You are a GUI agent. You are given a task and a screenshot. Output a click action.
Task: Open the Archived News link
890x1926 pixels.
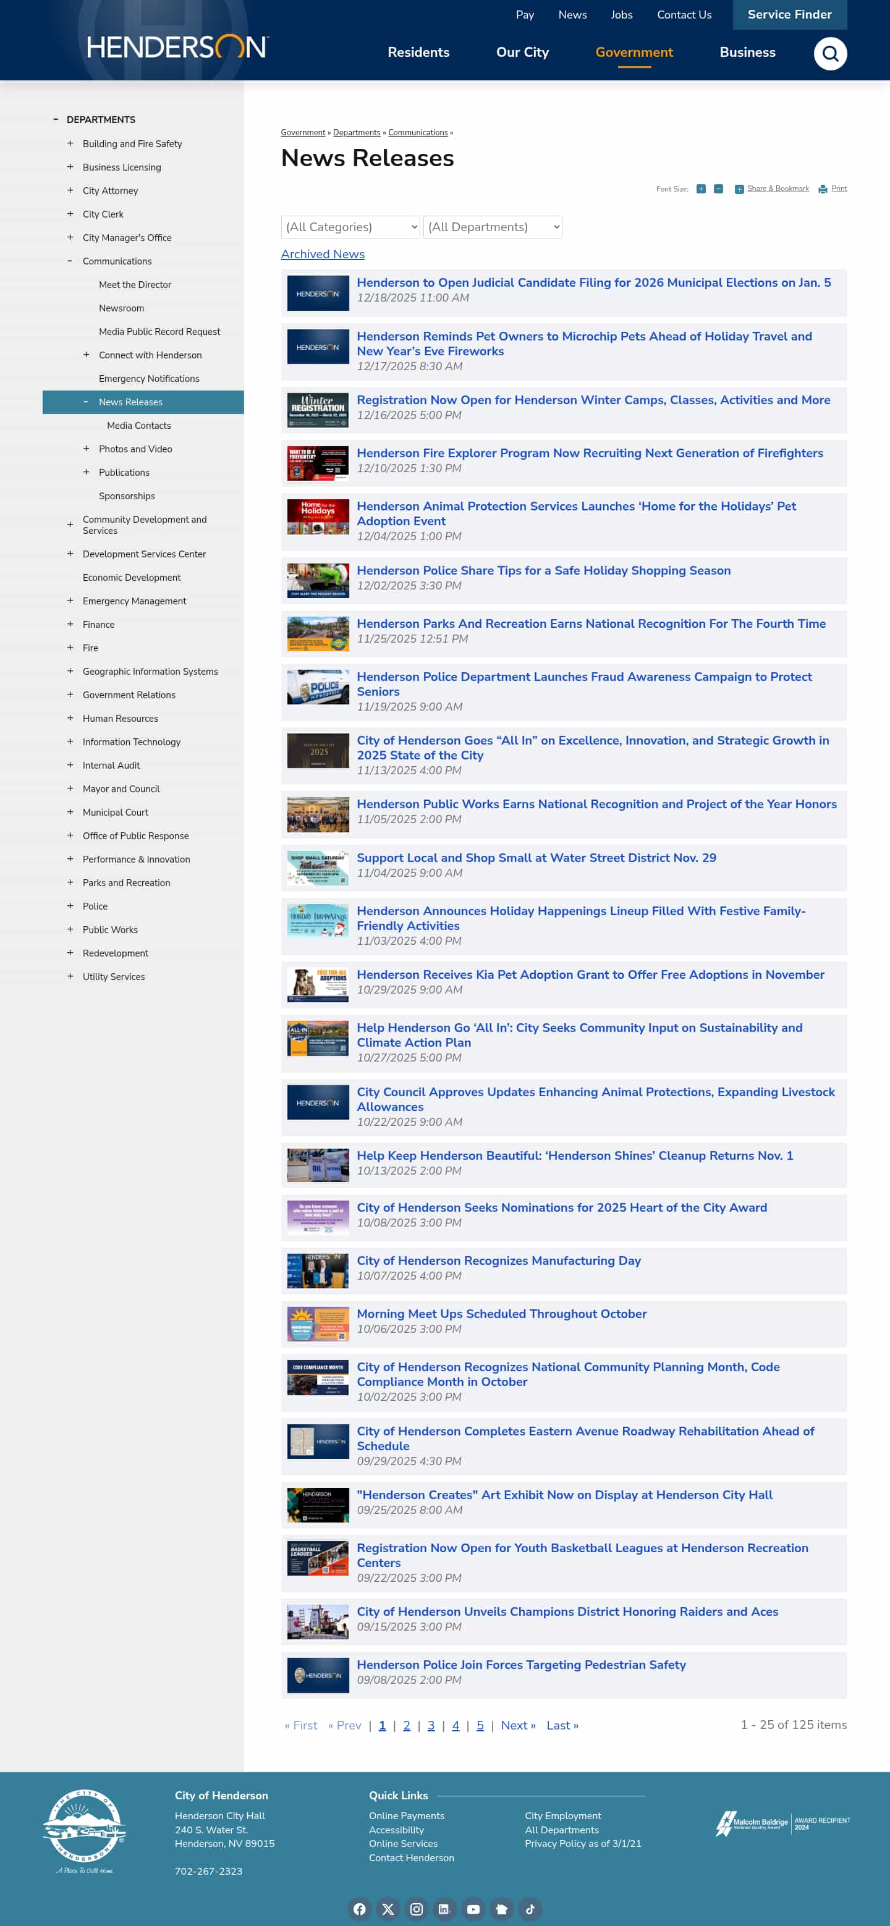click(323, 254)
